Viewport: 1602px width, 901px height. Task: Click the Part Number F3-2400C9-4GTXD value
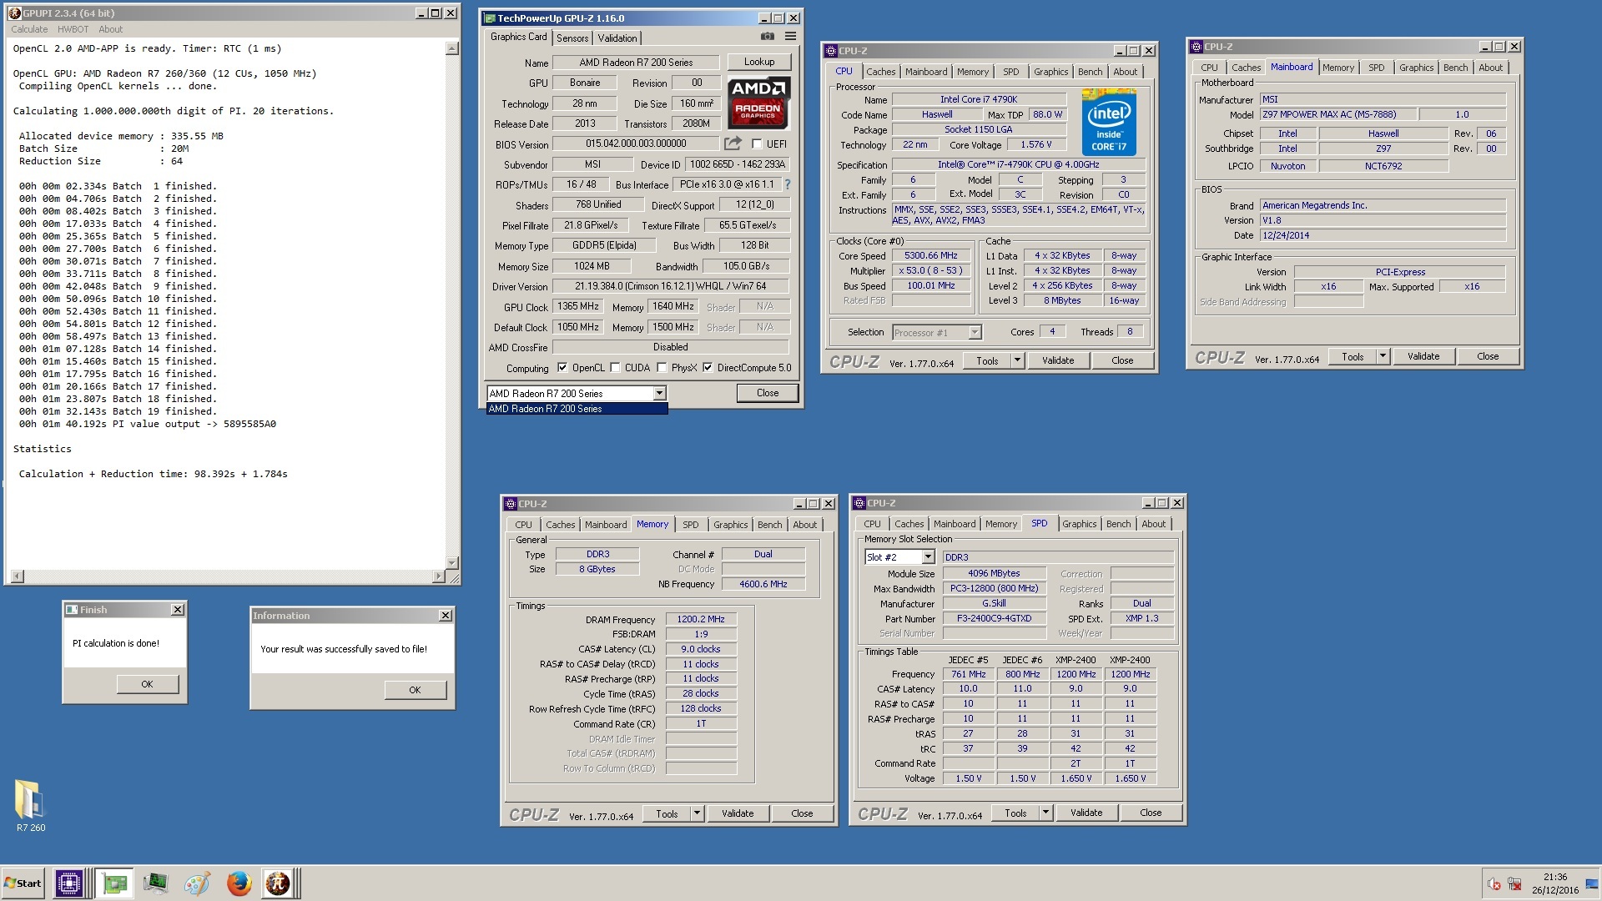coord(994,618)
